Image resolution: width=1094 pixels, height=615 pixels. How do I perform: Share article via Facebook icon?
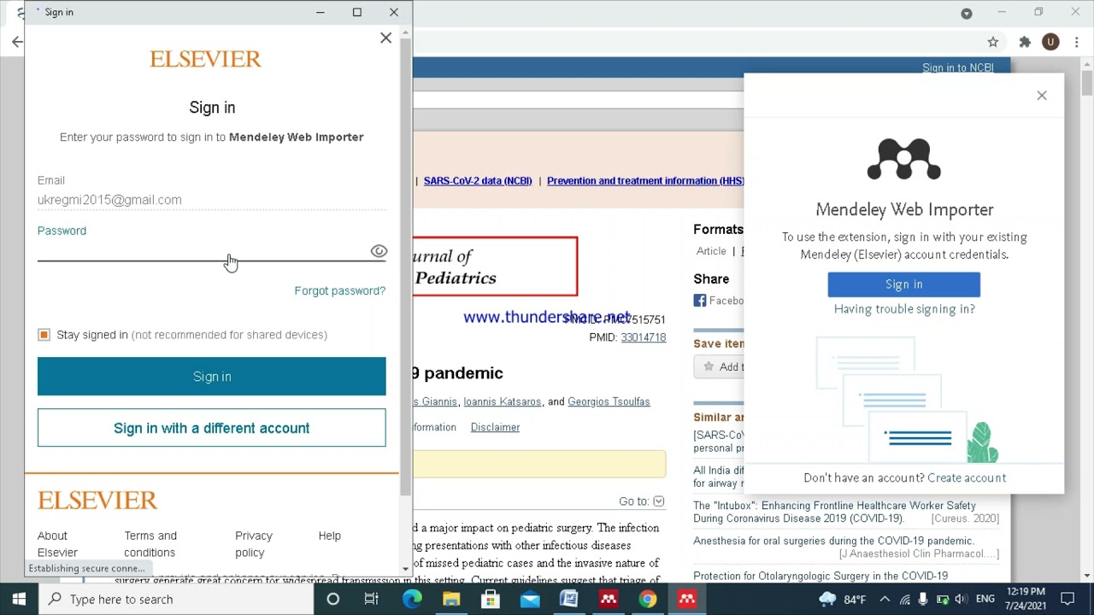700,301
